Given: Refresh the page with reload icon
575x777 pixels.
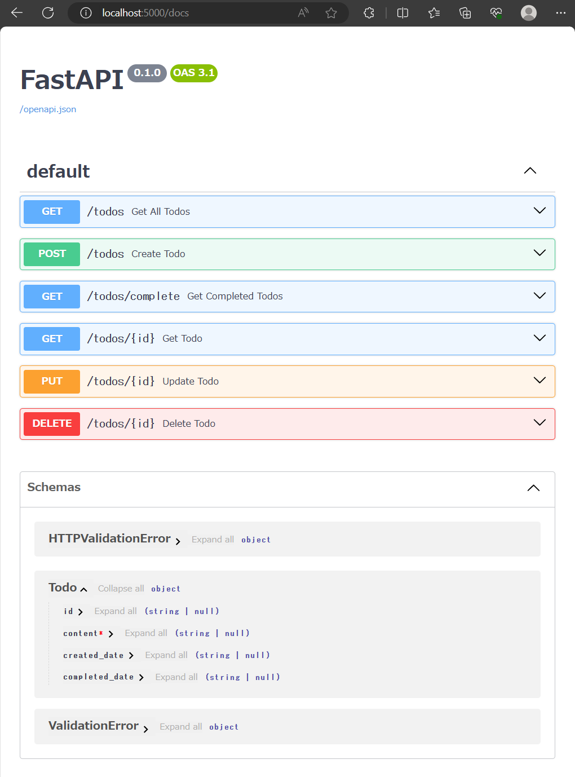Looking at the screenshot, I should 48,13.
